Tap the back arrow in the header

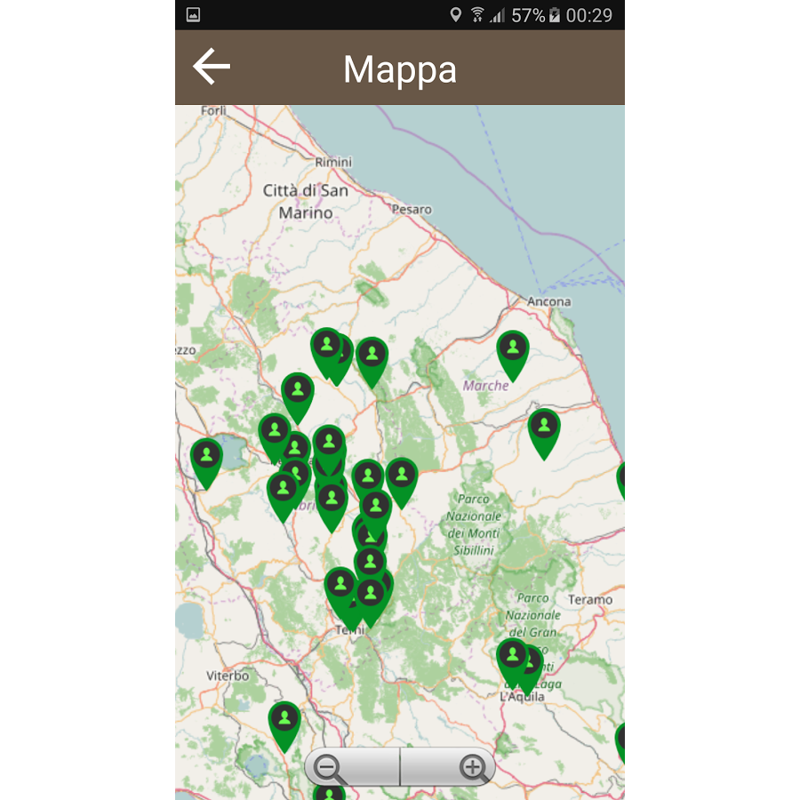[212, 68]
